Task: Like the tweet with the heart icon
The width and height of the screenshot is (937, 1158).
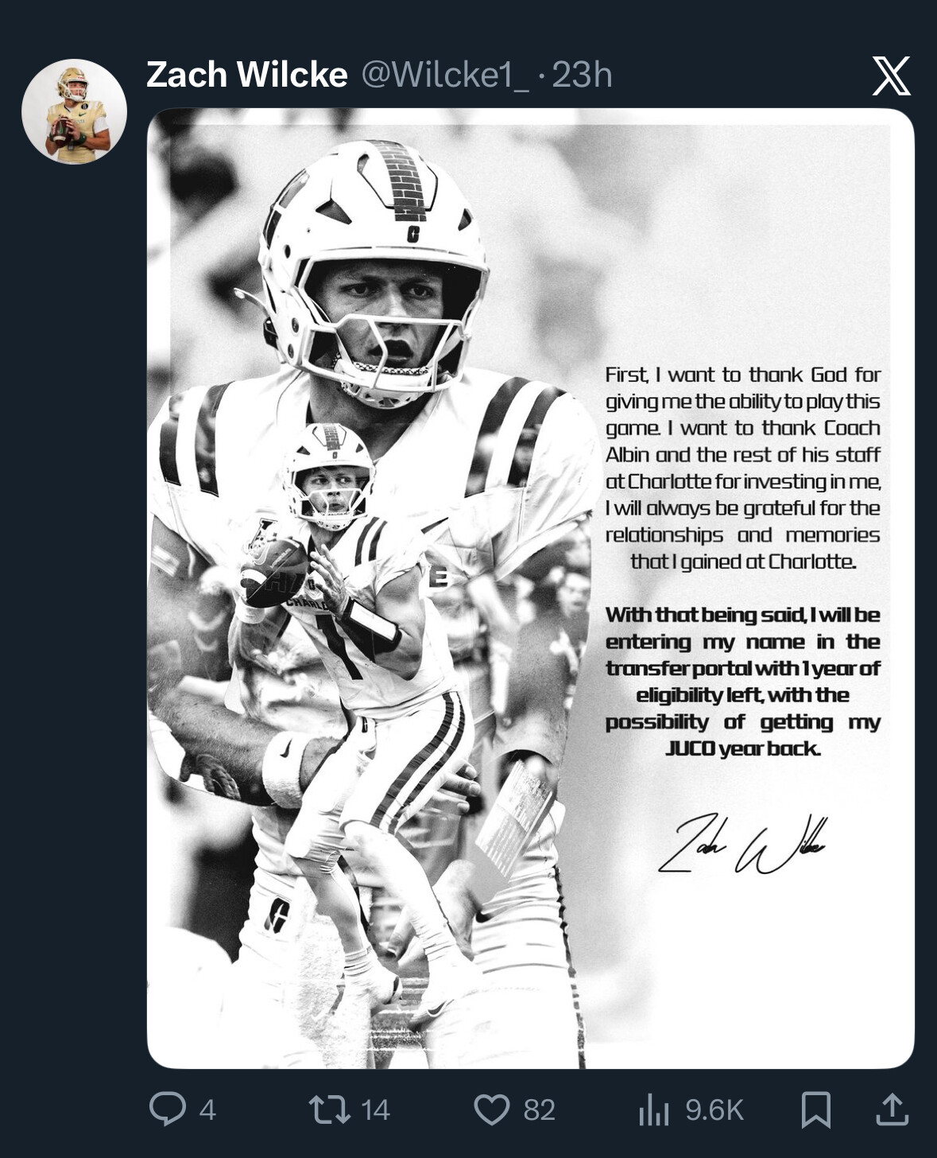Action: coord(491,1109)
